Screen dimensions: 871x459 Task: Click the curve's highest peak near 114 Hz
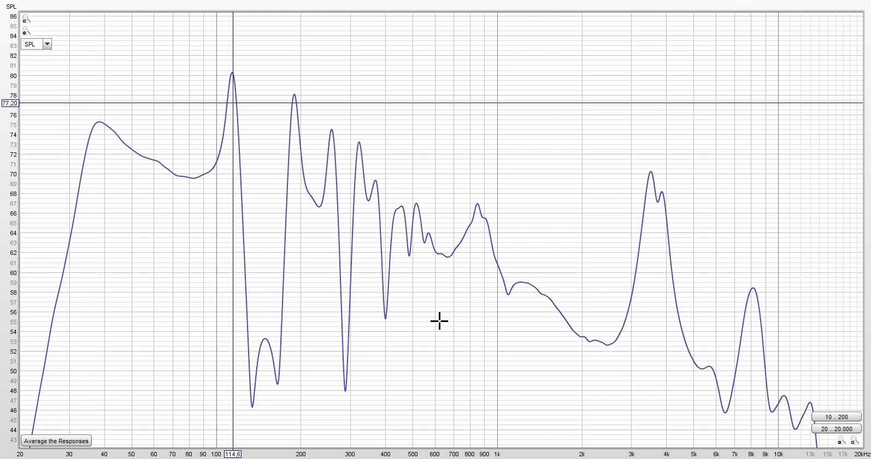click(x=232, y=73)
